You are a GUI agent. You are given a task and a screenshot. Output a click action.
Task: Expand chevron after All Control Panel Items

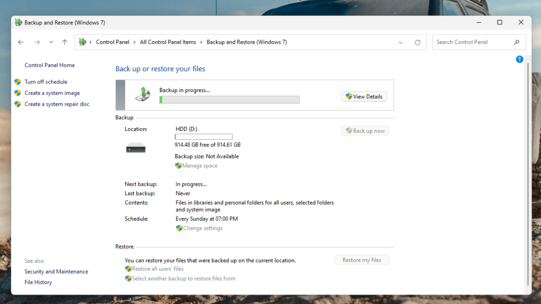[x=201, y=42]
